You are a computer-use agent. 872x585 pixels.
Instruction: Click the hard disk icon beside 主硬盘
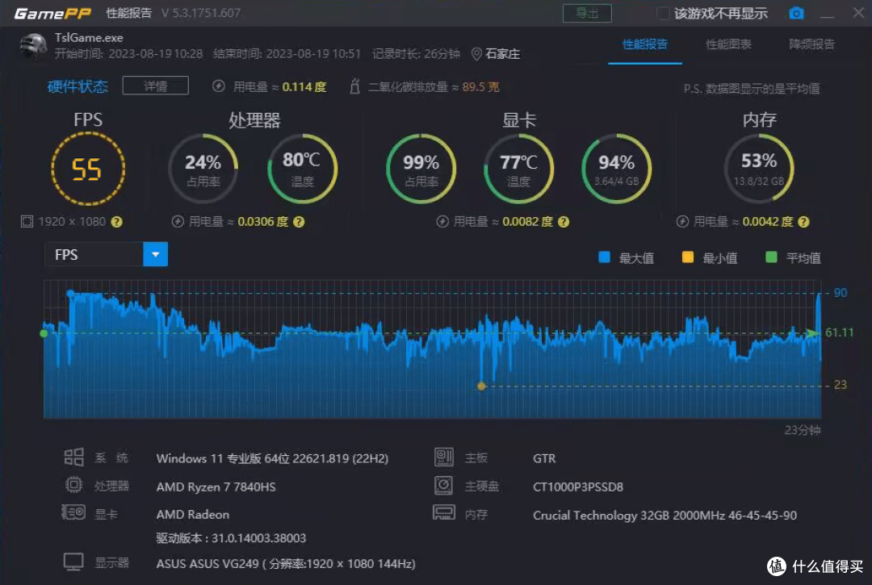(x=444, y=485)
